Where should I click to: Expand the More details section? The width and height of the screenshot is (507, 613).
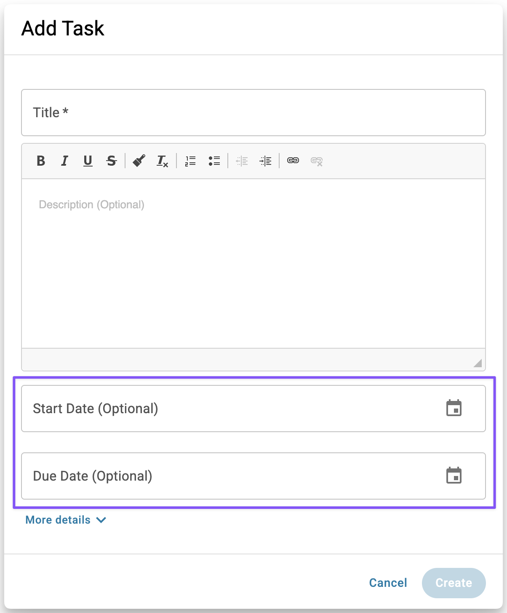66,520
